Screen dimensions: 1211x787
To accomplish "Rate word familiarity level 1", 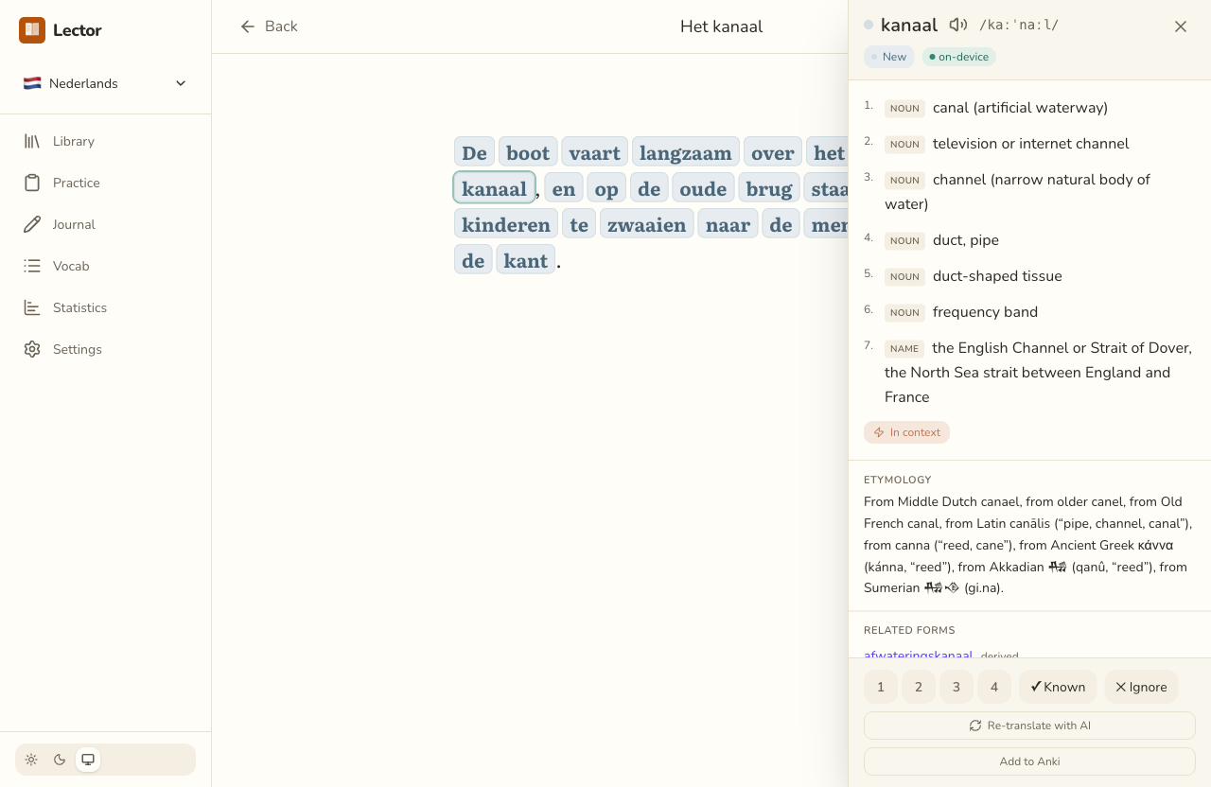I will [x=881, y=687].
